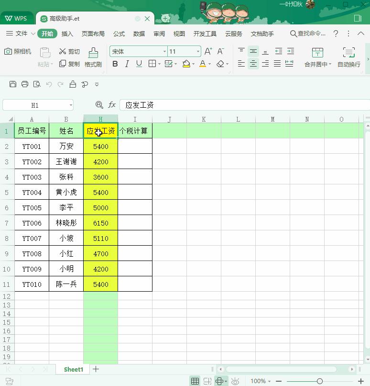Toggle center horizontal alignment
This screenshot has width=370, height=386.
click(x=253, y=64)
